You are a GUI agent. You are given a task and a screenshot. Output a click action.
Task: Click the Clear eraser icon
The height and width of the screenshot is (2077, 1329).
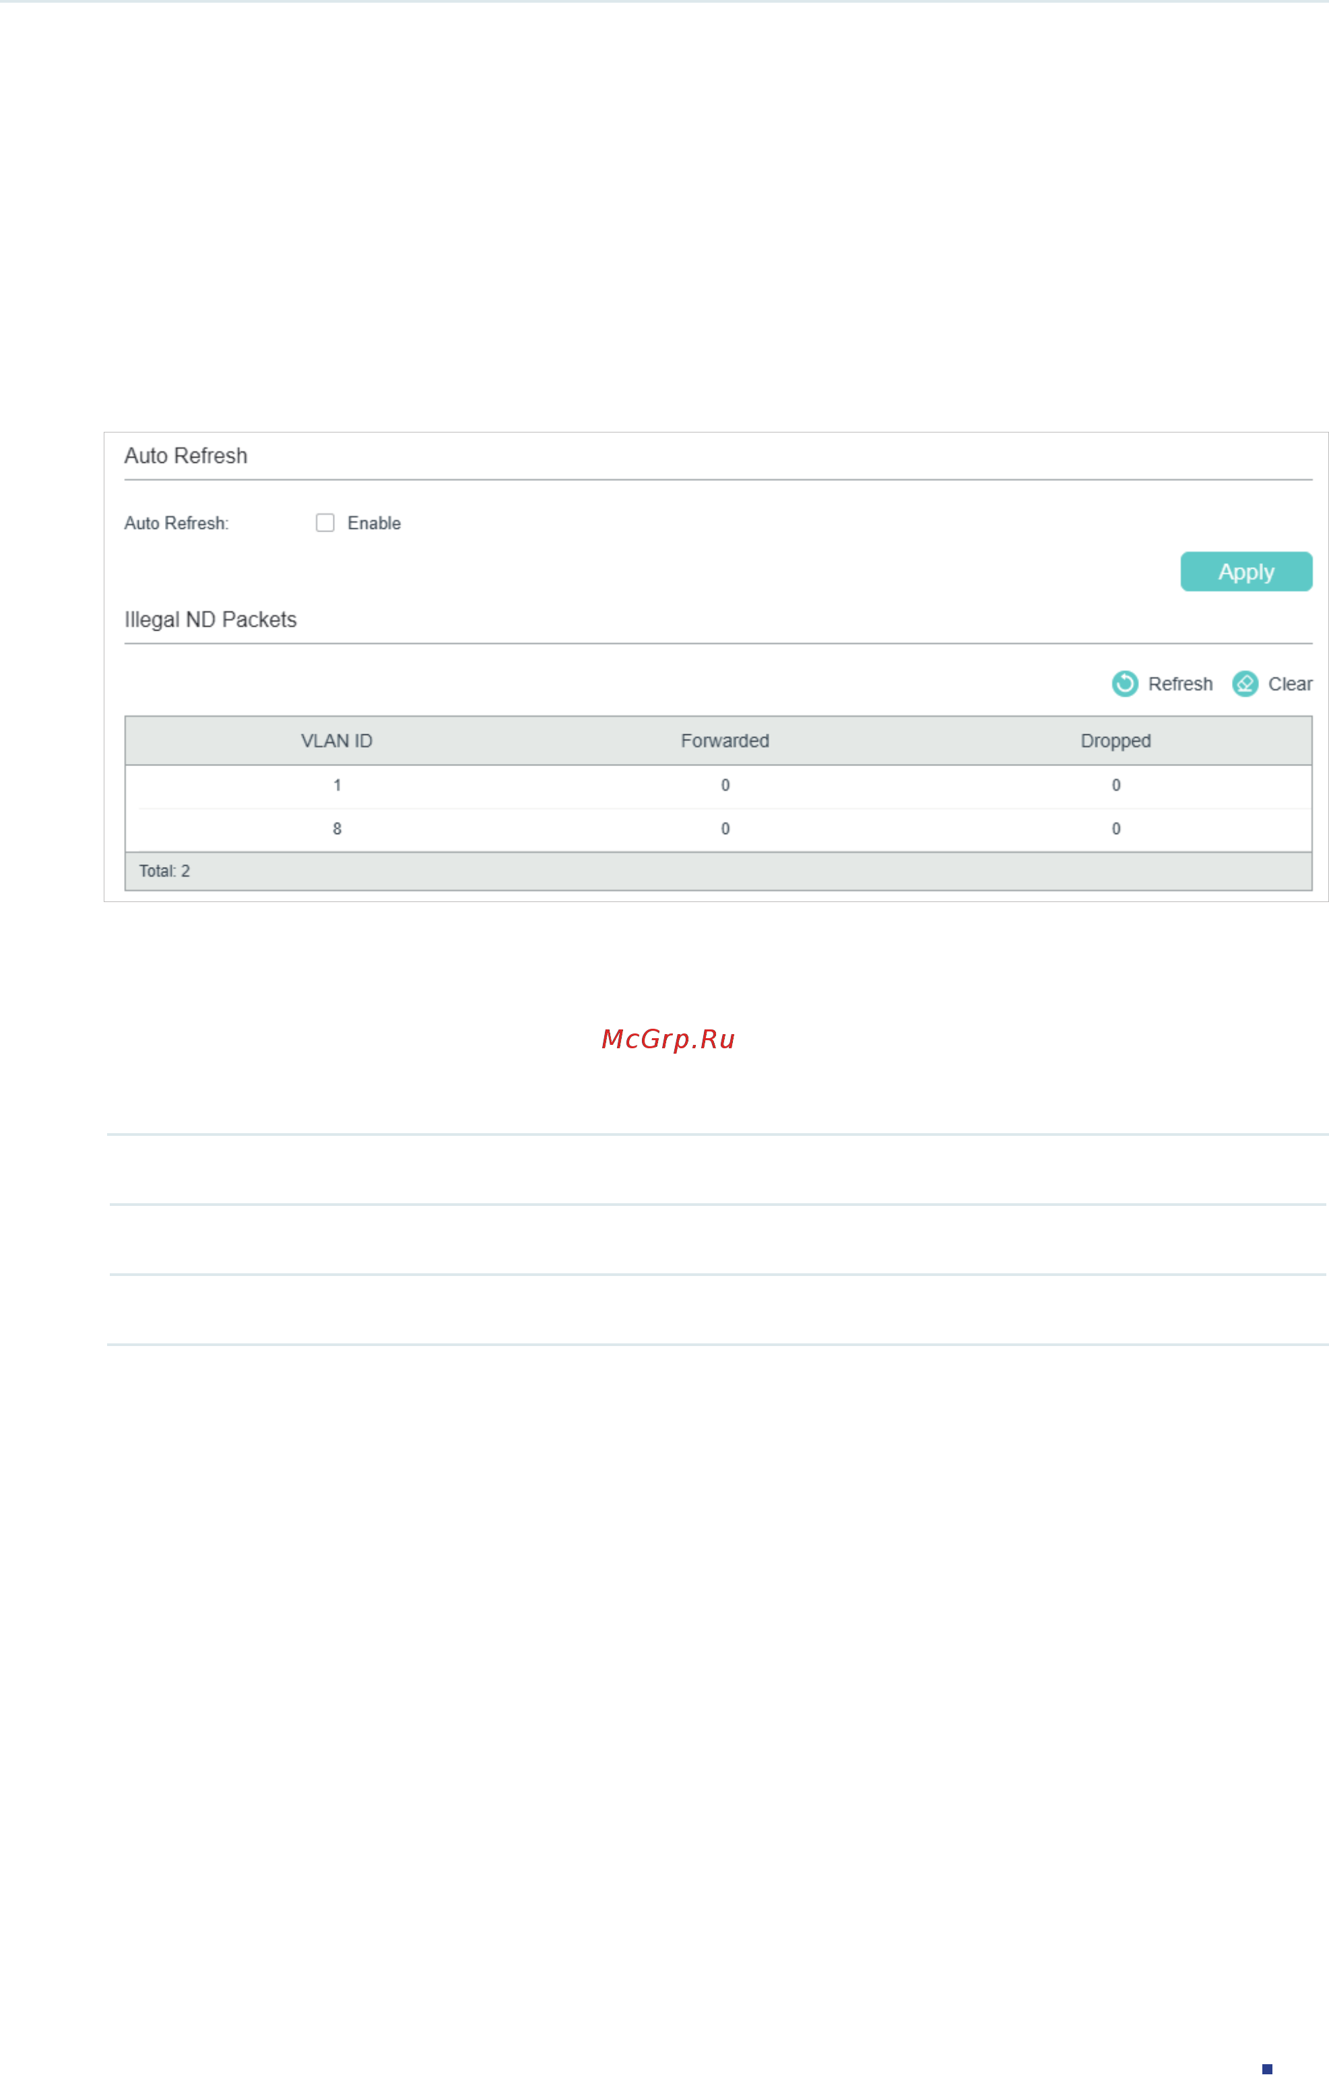[x=1244, y=683]
